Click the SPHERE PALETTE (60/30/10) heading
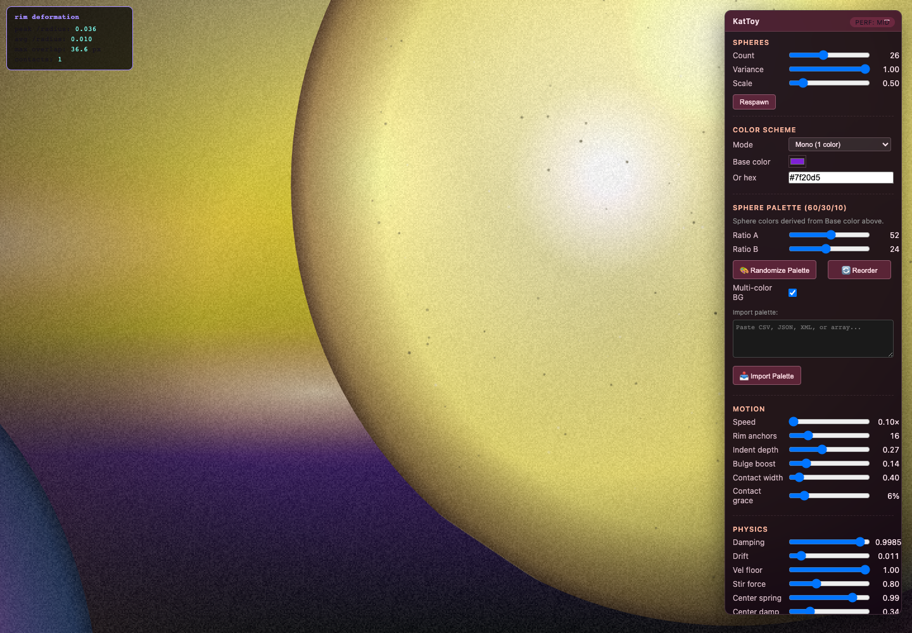 (x=789, y=208)
